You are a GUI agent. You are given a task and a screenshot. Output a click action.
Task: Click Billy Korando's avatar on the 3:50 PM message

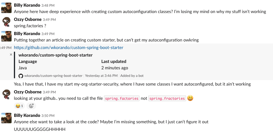pyautogui.click(x=6, y=119)
